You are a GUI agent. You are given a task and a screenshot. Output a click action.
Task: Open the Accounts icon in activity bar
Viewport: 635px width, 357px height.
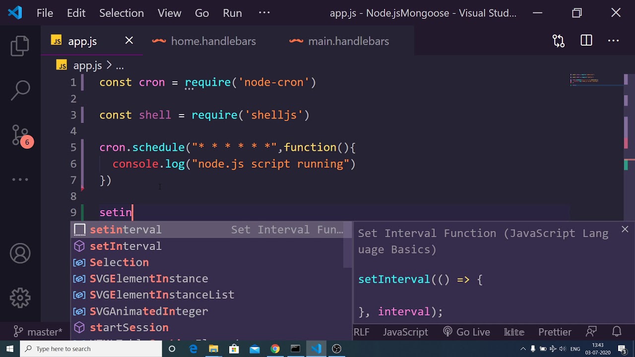pos(20,254)
